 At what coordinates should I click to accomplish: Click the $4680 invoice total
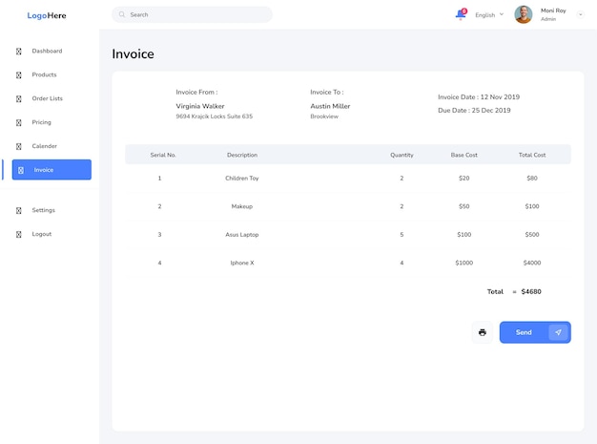pyautogui.click(x=531, y=291)
